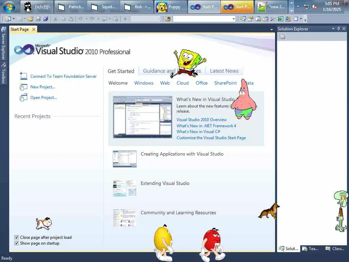The width and height of the screenshot is (349, 262).
Task: Click the Toolbox hammer-and-wrench toolbar icon
Action: tap(273, 19)
